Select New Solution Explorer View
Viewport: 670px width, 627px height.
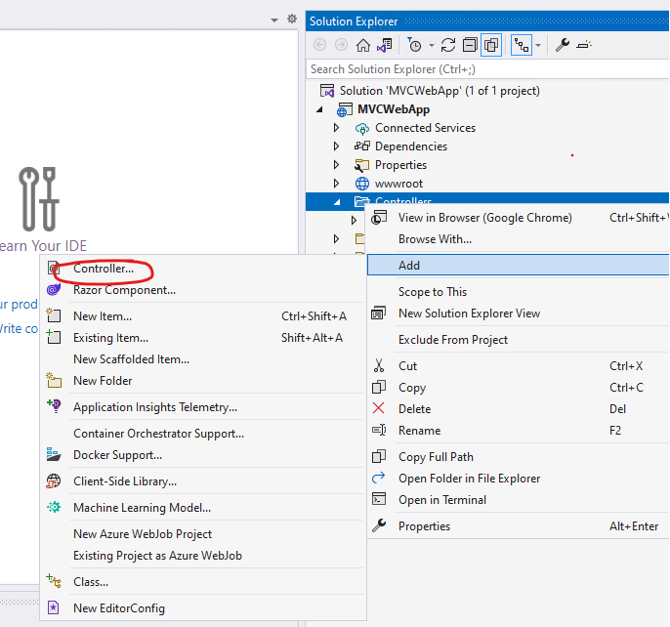coord(469,313)
